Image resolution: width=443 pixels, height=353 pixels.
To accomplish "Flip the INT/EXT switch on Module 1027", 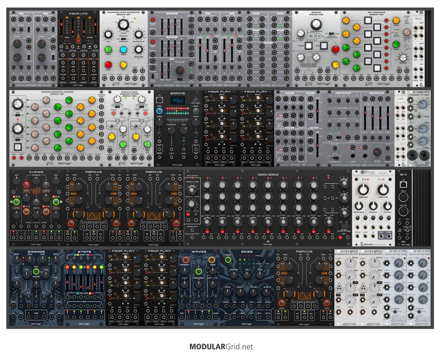I will coord(18,140).
